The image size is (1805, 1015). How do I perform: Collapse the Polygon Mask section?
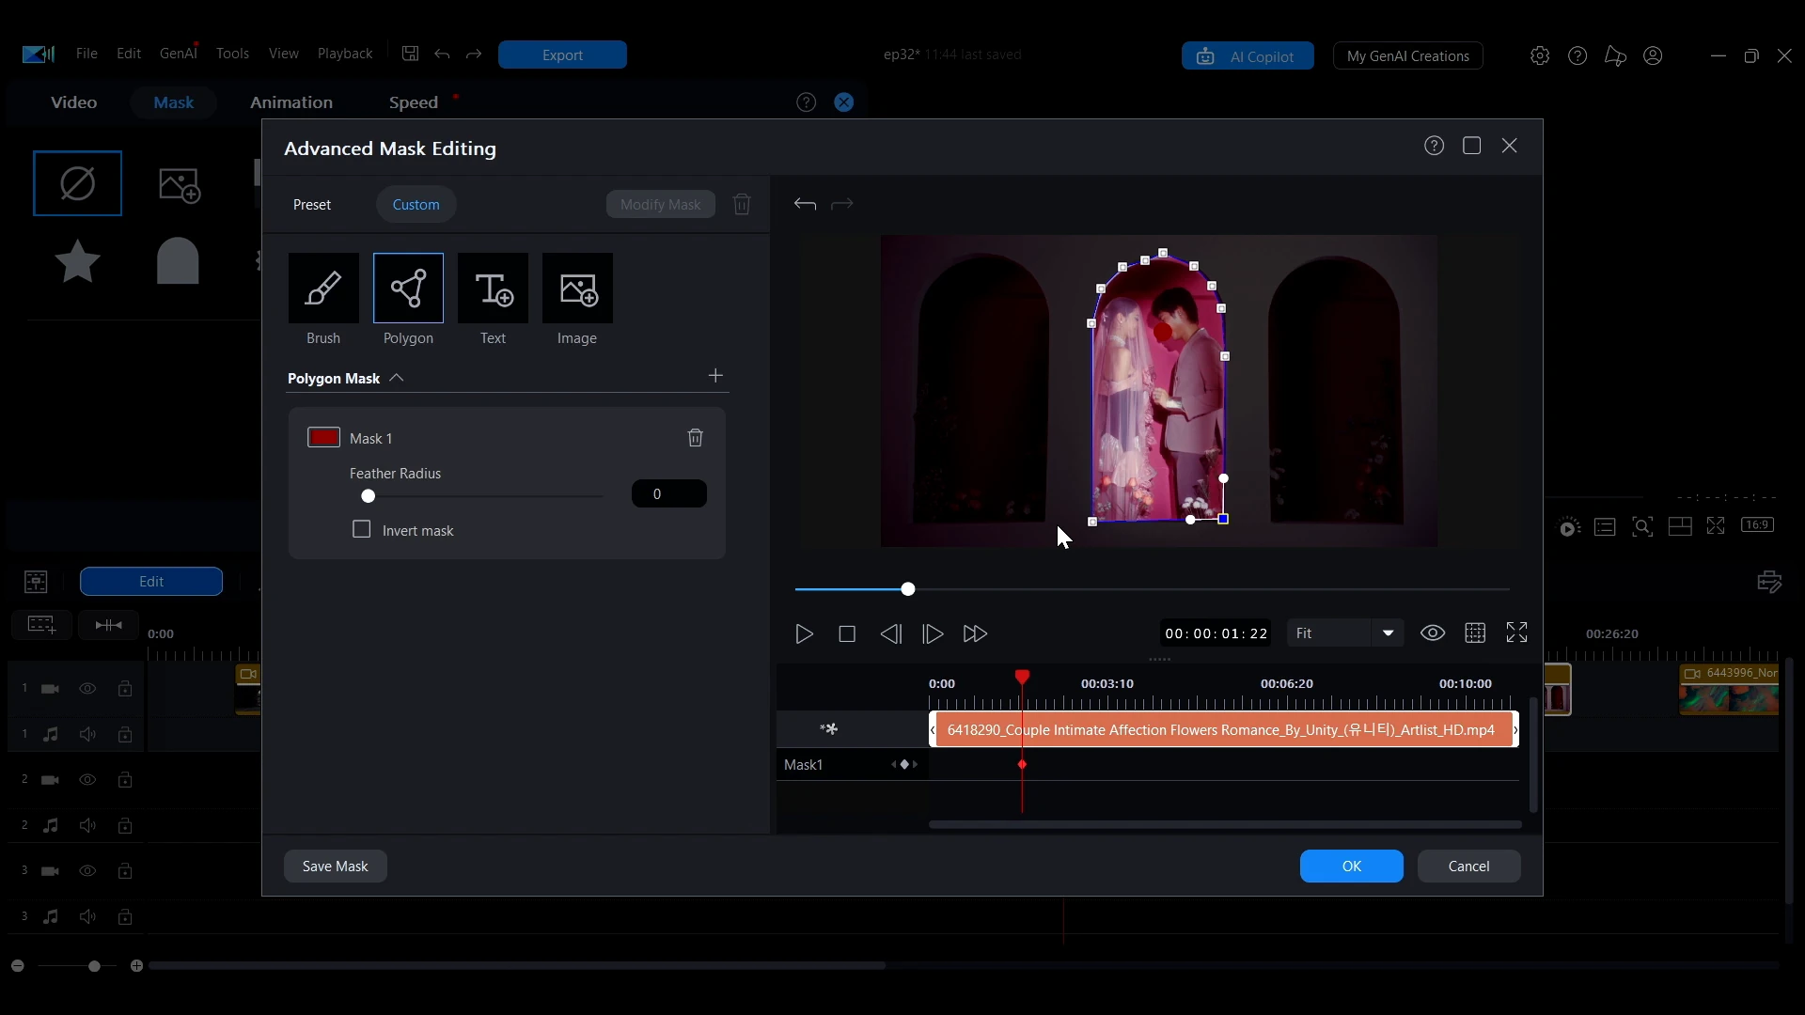pyautogui.click(x=397, y=378)
